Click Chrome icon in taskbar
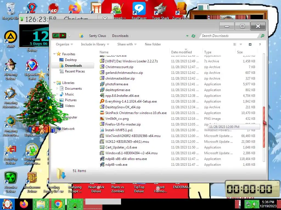Viewport: 281px width, 210px height. click(x=58, y=204)
